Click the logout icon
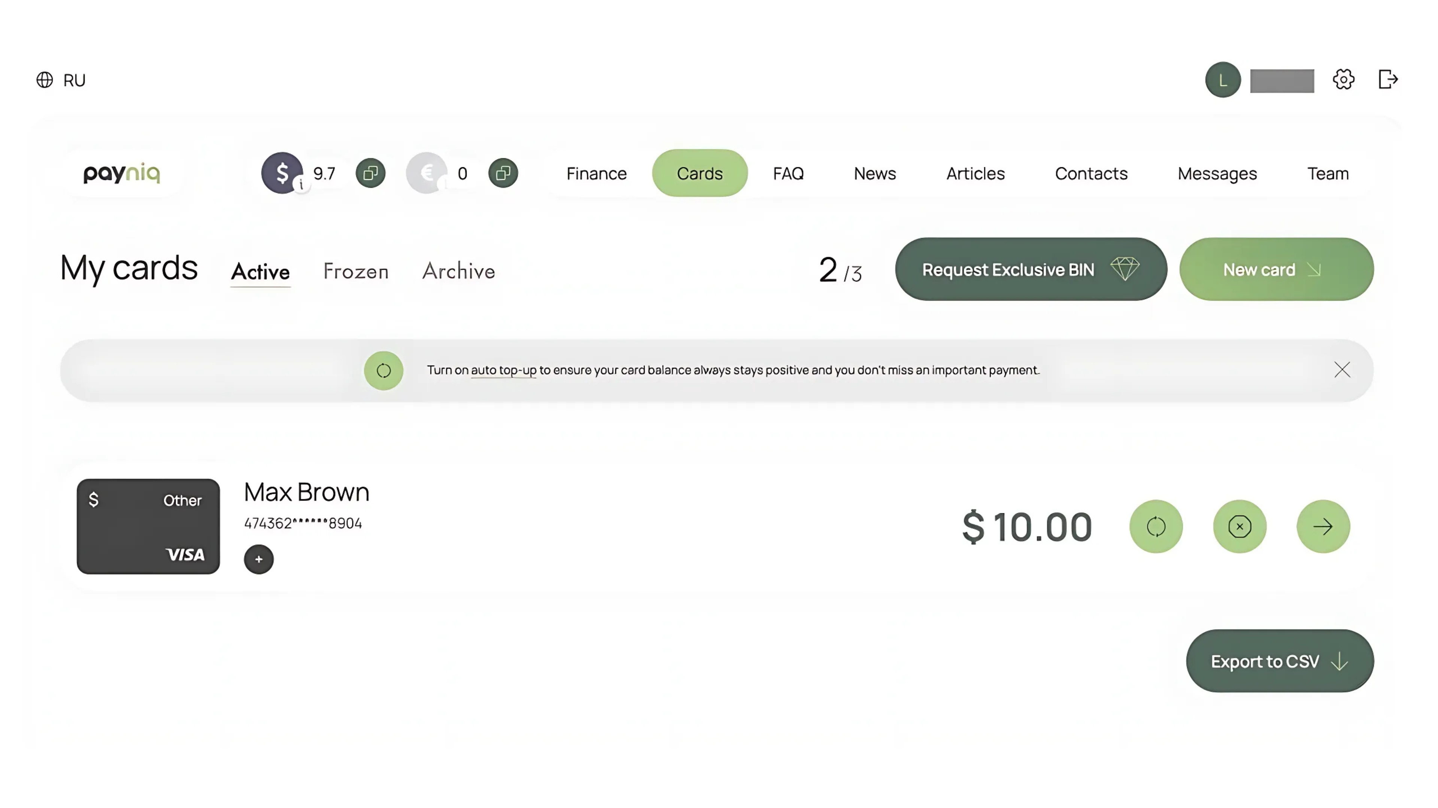The height and width of the screenshot is (808, 1438). (x=1387, y=80)
